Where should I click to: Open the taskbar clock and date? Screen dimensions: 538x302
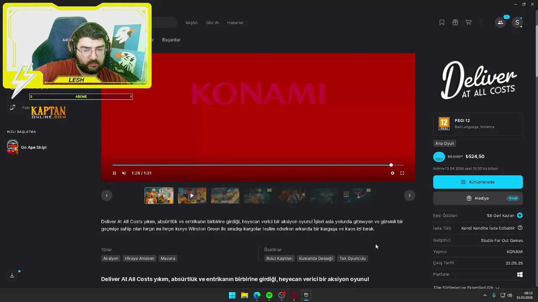pos(525,295)
